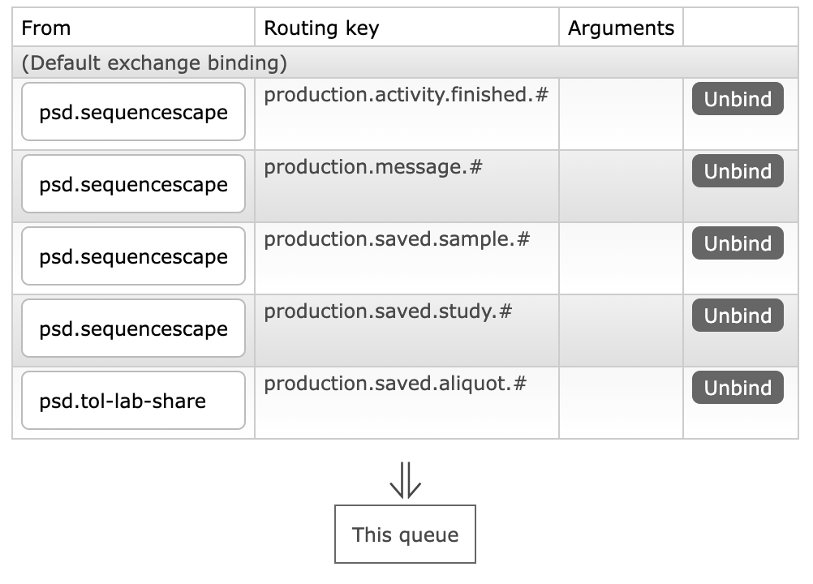Click the double down arrow icon
Image resolution: width=813 pixels, height=584 pixels.
point(405,480)
